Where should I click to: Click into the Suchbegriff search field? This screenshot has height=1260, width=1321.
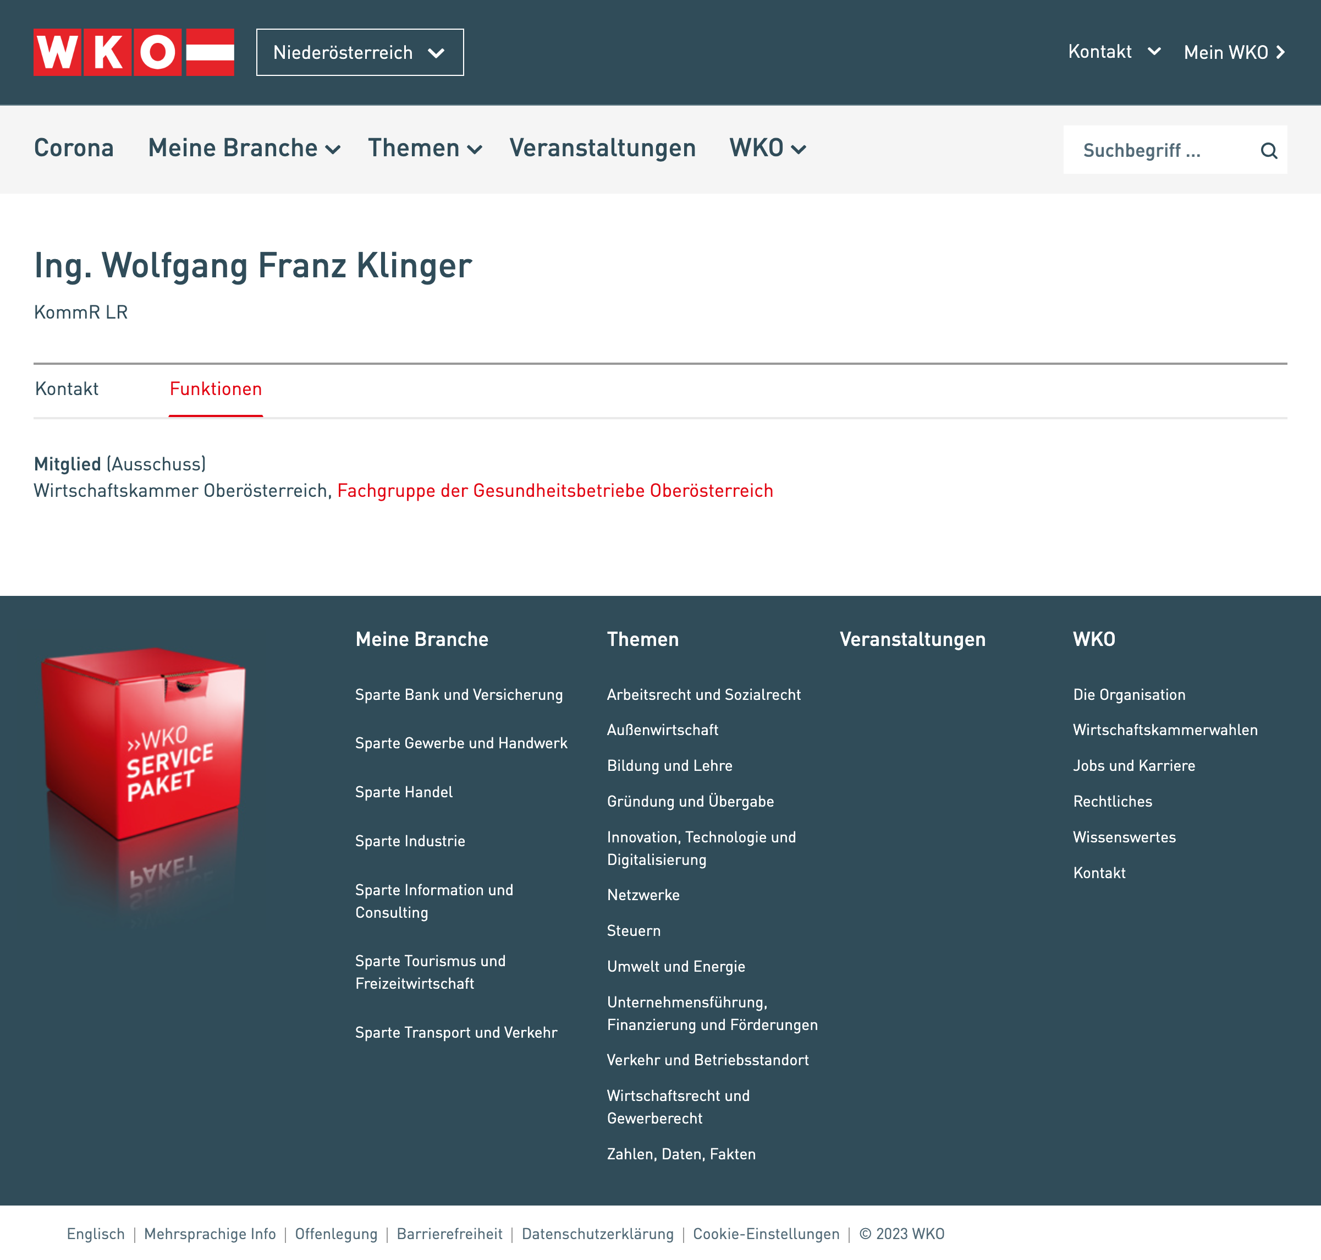[x=1162, y=150]
